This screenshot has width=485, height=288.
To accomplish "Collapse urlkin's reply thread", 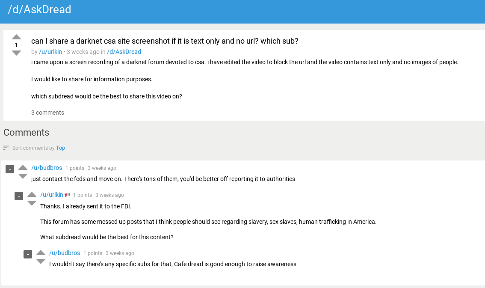I will pos(19,196).
